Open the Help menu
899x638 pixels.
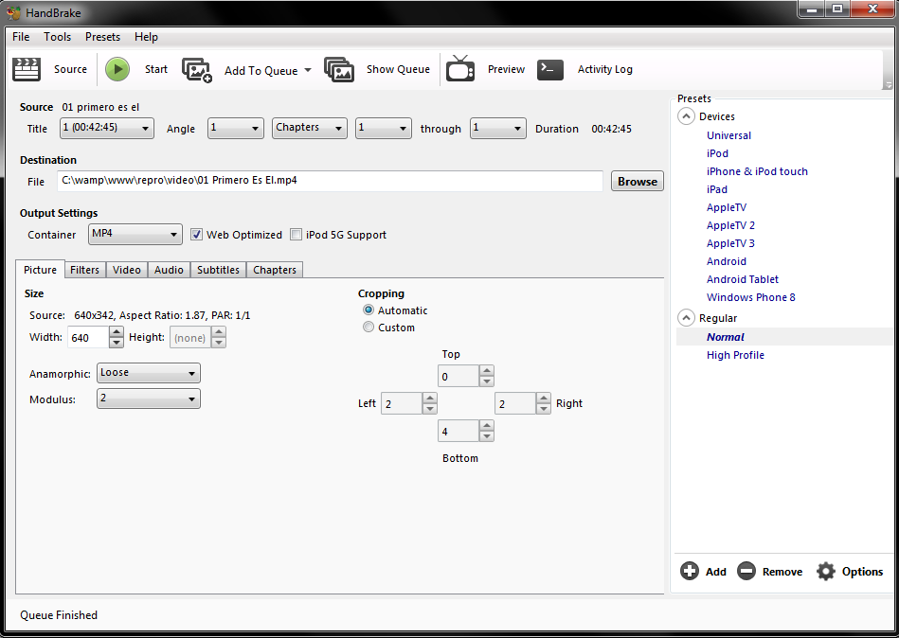pyautogui.click(x=146, y=37)
